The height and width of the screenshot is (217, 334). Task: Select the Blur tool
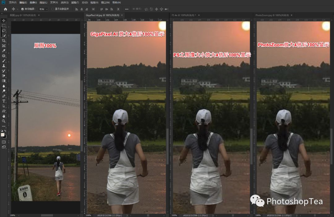[4, 86]
